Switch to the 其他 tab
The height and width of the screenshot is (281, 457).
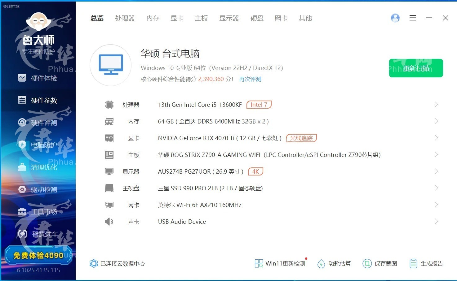click(305, 18)
